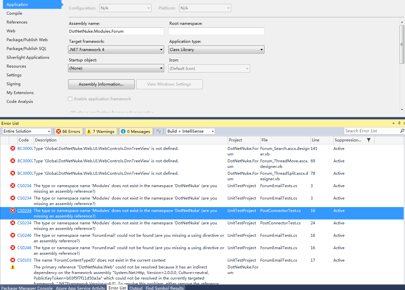This screenshot has width=405, height=290.
Task: Open the Code Analysis tab
Action: pyautogui.click(x=20, y=102)
